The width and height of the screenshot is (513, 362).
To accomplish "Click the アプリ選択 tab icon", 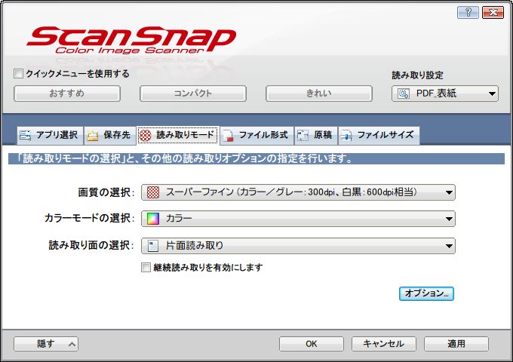I will coord(25,135).
